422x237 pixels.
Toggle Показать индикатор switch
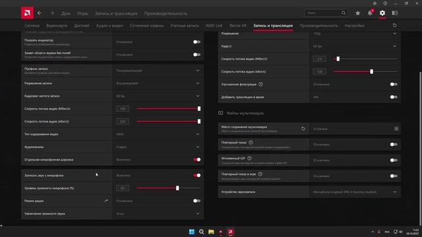196,42
